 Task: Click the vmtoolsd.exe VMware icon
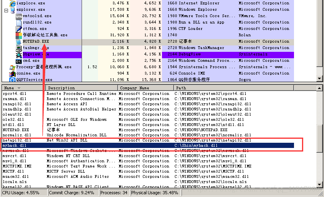click(19, 16)
